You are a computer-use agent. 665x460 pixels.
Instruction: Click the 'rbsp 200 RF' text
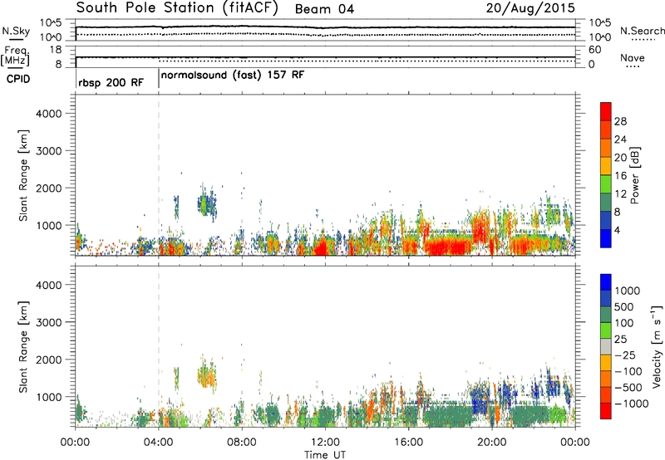[111, 82]
